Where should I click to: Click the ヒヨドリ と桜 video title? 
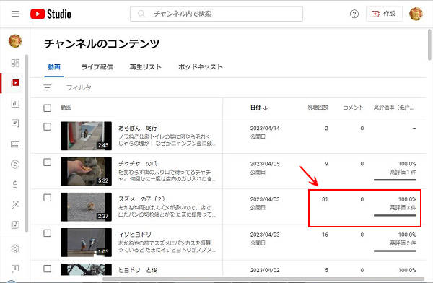pos(138,270)
